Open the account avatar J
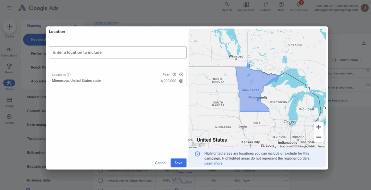 tap(364, 8)
